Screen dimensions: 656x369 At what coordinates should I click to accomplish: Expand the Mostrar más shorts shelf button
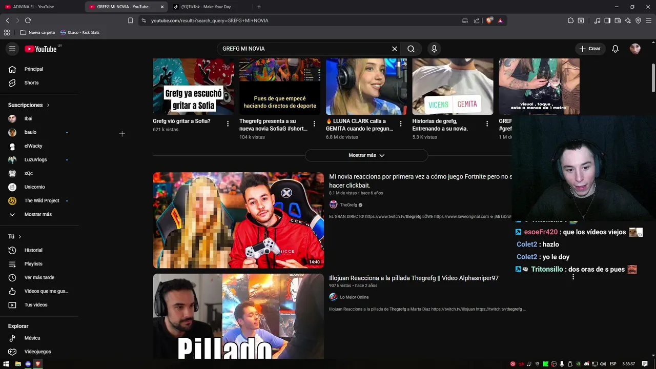(x=366, y=155)
